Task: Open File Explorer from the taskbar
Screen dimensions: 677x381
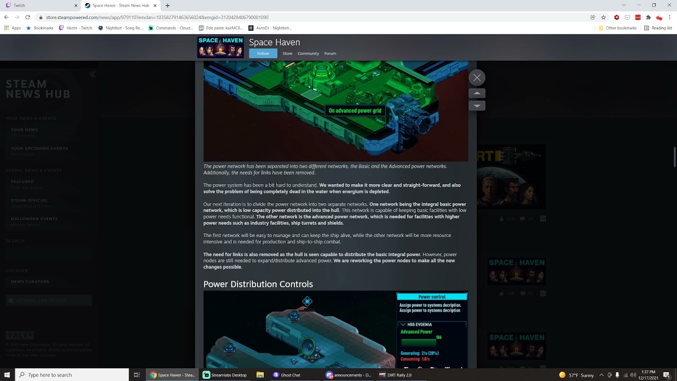Action: (x=260, y=375)
